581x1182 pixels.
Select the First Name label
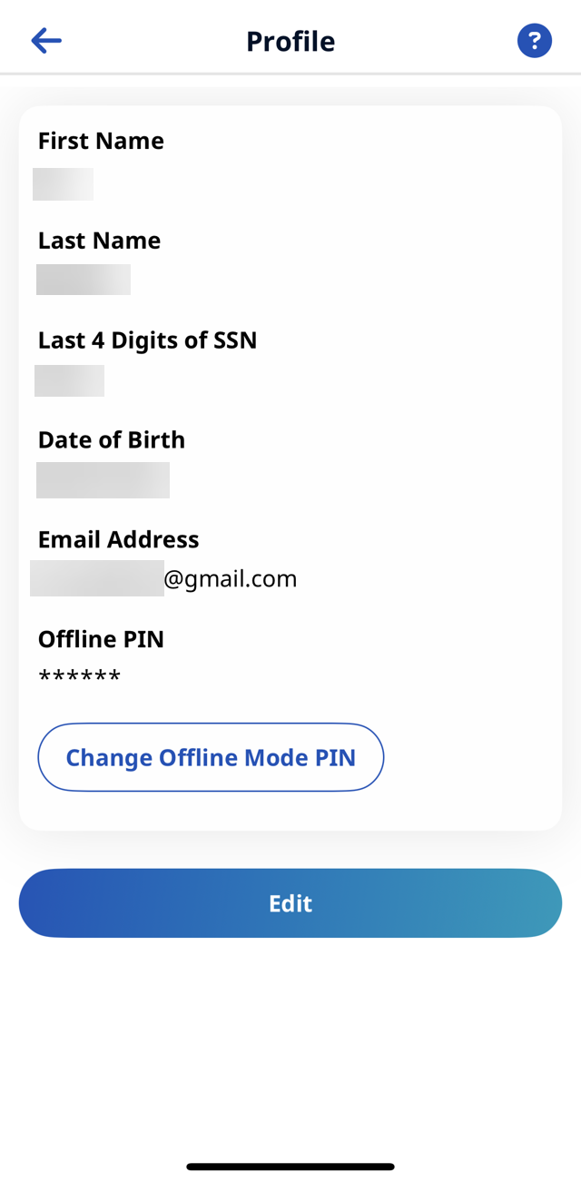click(x=101, y=141)
